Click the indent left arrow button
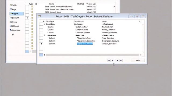The image size is (172, 96). pyautogui.click(x=109, y=60)
